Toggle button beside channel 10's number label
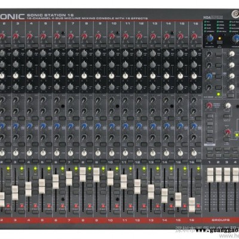This screenshot has height=239, width=239. (x=117, y=161)
